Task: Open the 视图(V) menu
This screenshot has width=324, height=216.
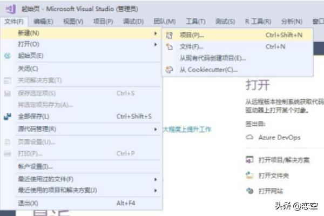Action: pyautogui.click(x=73, y=21)
